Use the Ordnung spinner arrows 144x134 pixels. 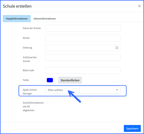pos(117,48)
